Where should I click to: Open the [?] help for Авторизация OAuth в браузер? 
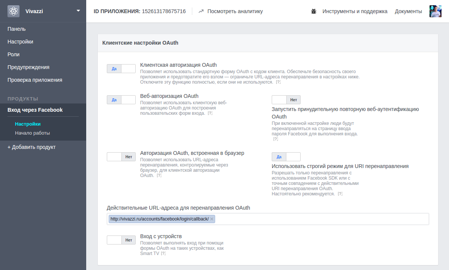pyautogui.click(x=159, y=175)
